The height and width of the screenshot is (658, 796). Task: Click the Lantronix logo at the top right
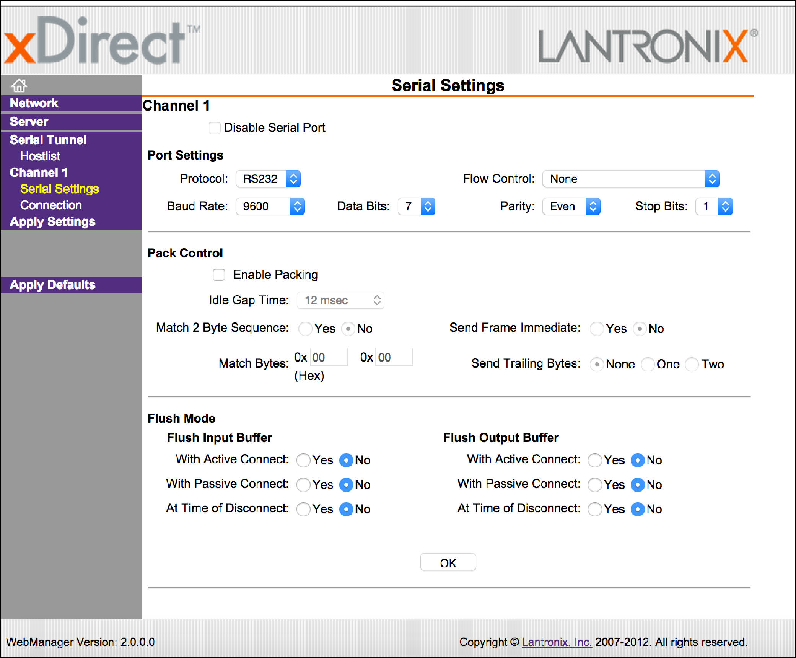click(x=648, y=46)
